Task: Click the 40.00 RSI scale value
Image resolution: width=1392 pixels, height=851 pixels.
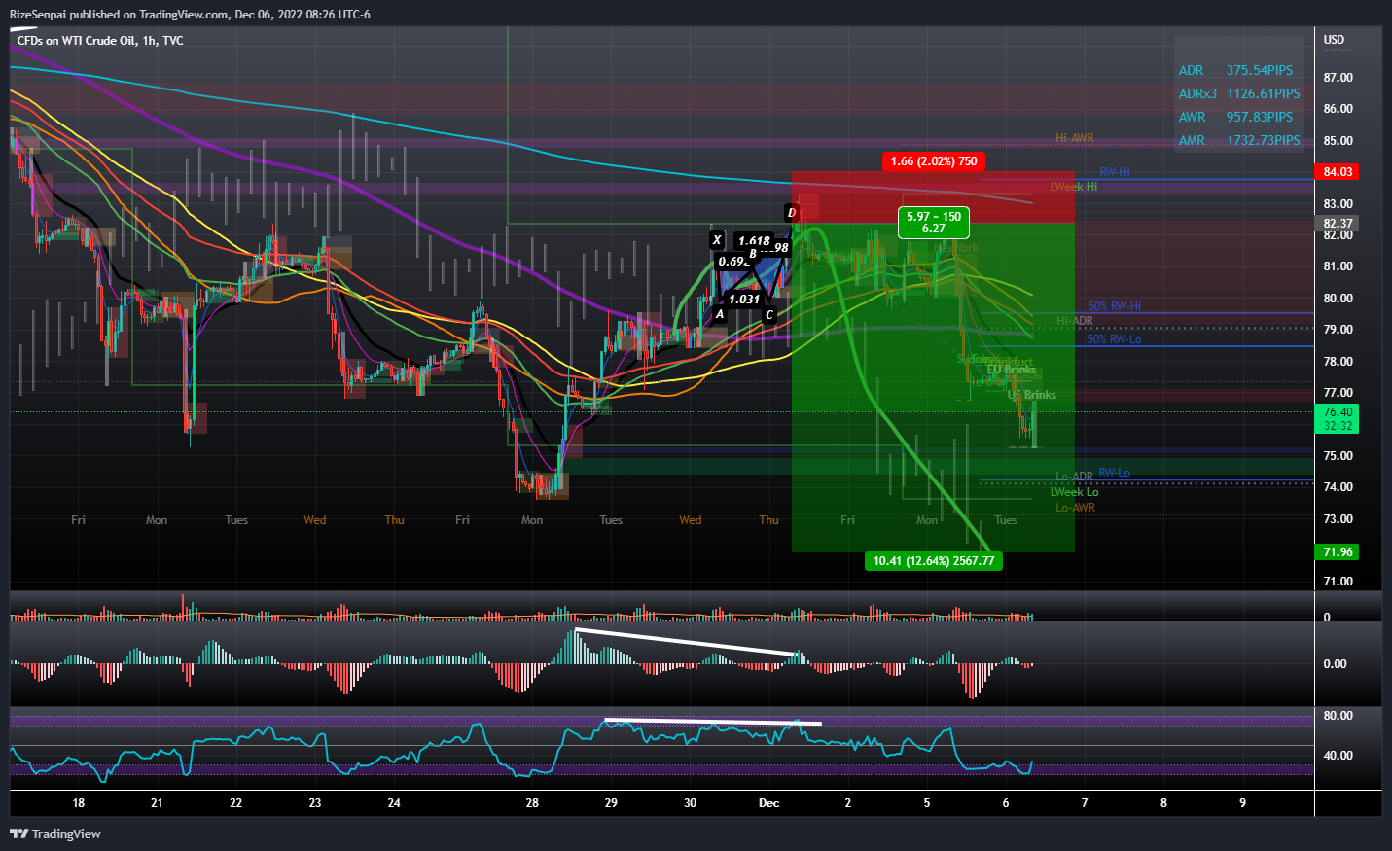Action: click(x=1338, y=755)
